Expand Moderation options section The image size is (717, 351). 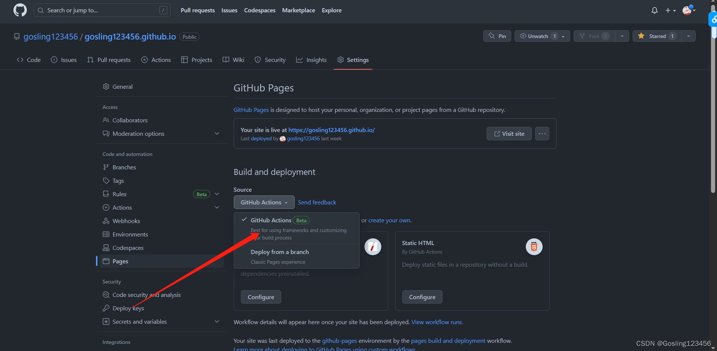pos(217,134)
